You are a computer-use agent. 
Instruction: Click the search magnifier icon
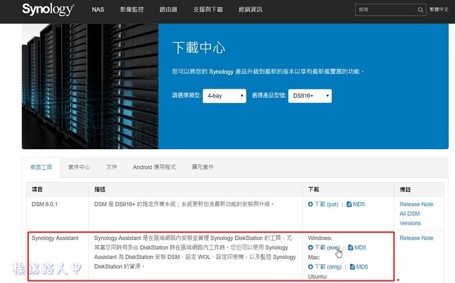click(422, 11)
